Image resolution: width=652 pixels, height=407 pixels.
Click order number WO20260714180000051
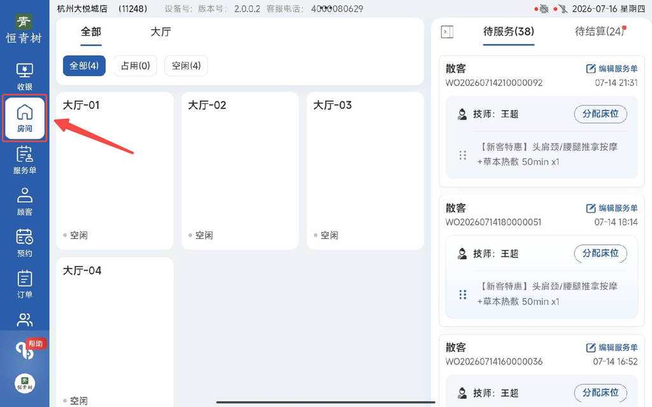coord(493,222)
